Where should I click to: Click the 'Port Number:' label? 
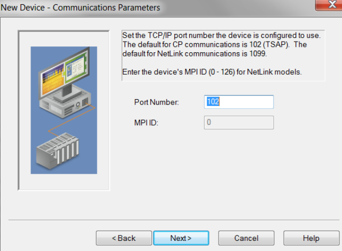(x=157, y=102)
